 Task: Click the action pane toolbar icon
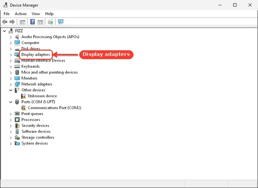pos(40,22)
